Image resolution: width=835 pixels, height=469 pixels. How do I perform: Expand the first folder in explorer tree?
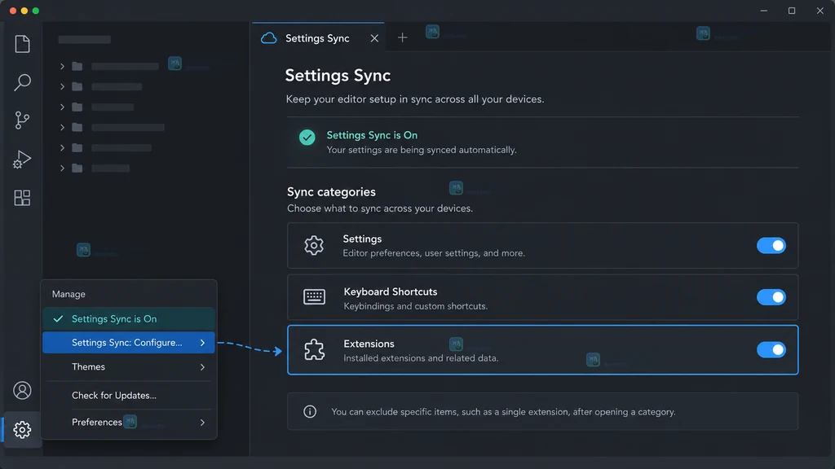(x=62, y=67)
